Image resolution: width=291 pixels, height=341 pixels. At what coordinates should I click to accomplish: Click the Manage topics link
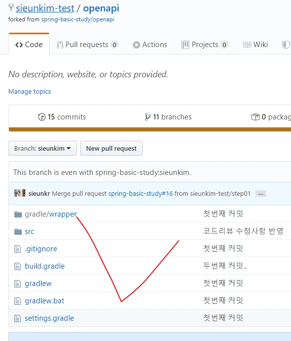(x=30, y=92)
